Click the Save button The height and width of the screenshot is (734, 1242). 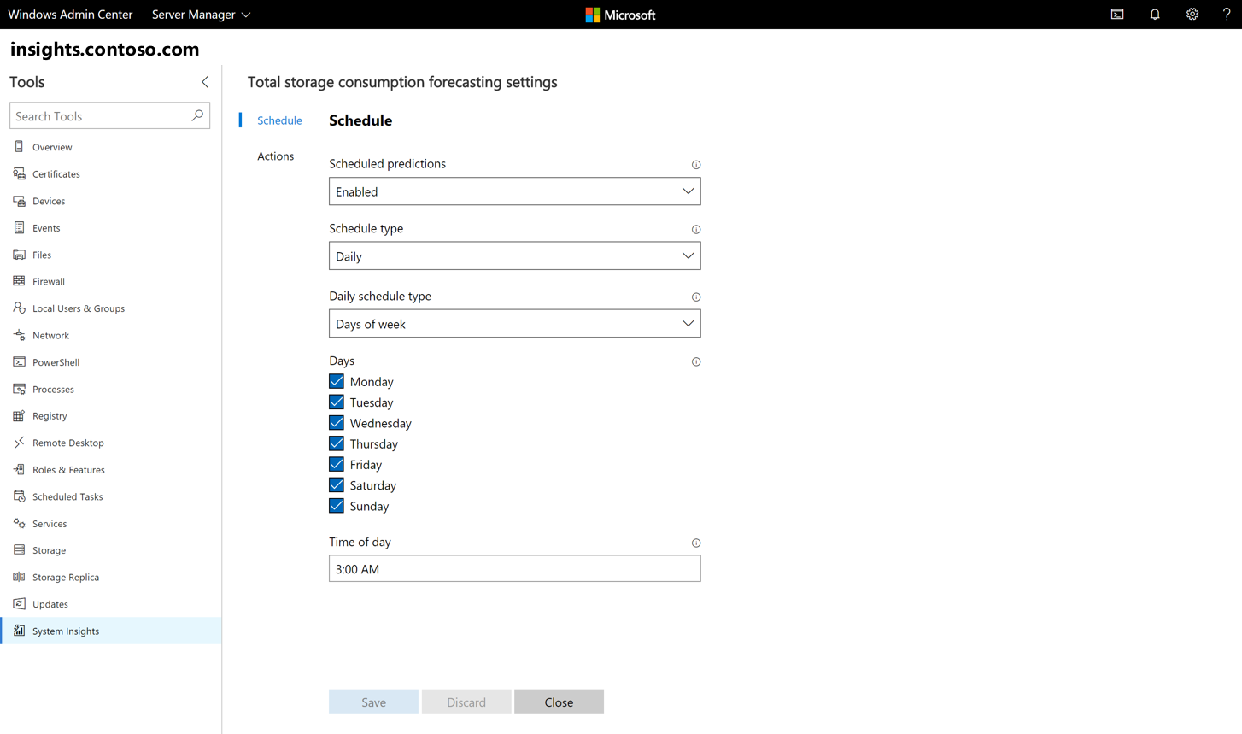[x=373, y=701]
